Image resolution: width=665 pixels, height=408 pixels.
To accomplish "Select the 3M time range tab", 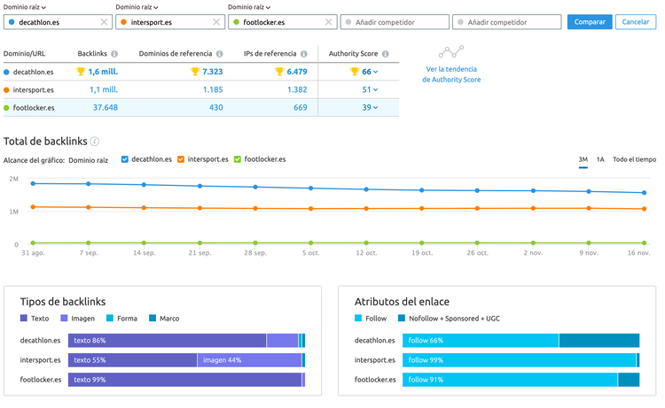I will pyautogui.click(x=583, y=159).
